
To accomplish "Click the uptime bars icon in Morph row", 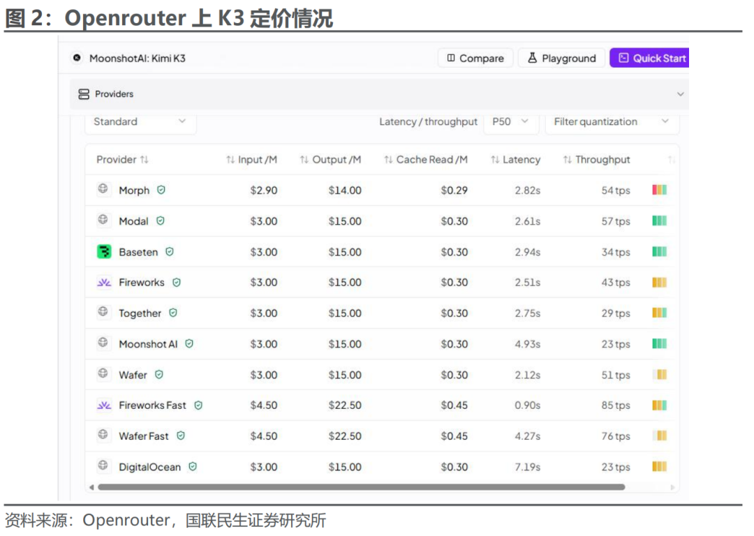I will point(659,190).
